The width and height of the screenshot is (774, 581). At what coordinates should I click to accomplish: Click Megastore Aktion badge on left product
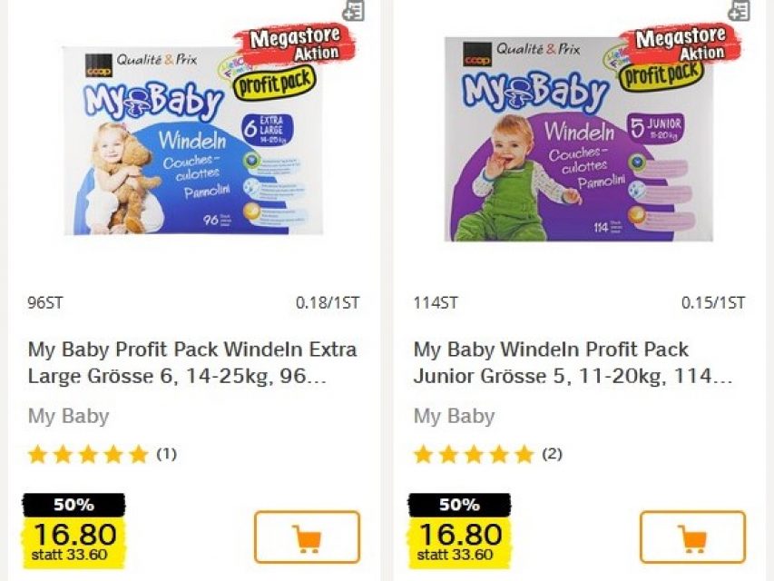pos(295,44)
